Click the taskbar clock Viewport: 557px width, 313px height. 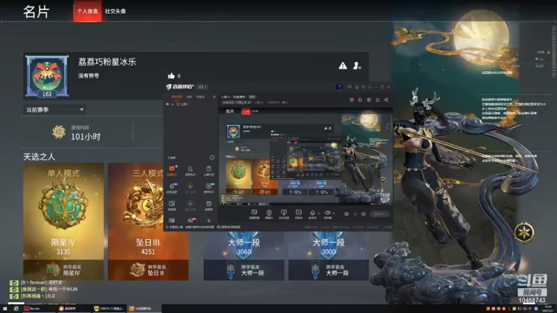tap(549, 308)
